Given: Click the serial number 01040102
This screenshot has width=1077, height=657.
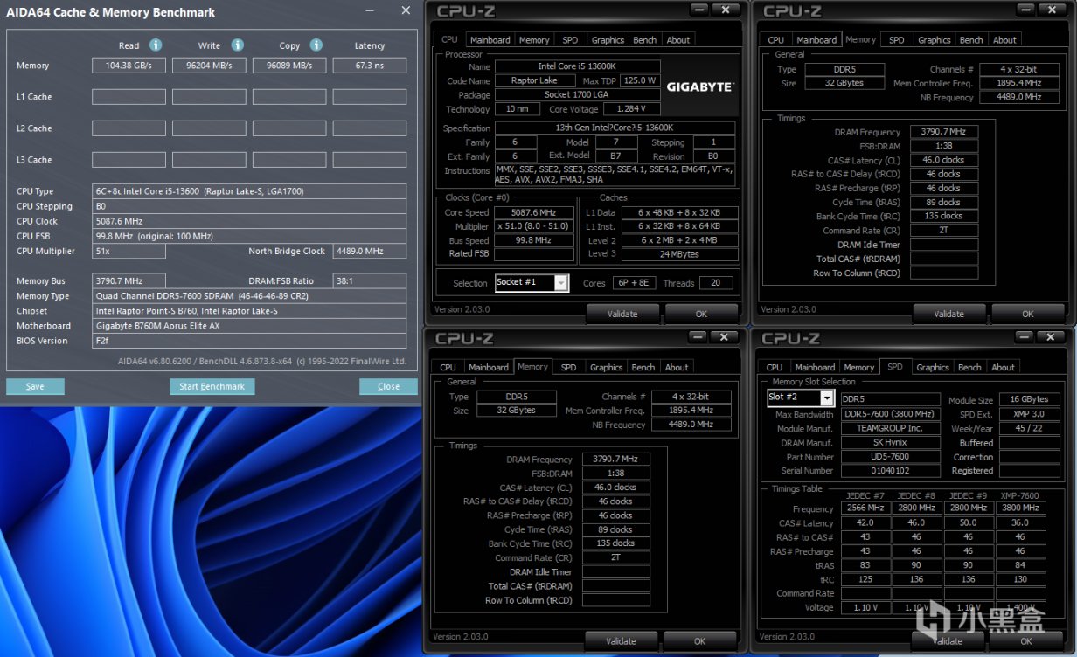Looking at the screenshot, I should click(x=891, y=471).
